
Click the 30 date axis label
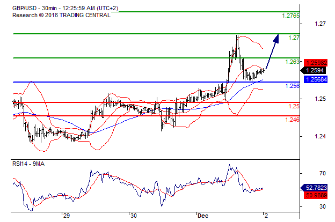pyautogui.click(x=134, y=216)
